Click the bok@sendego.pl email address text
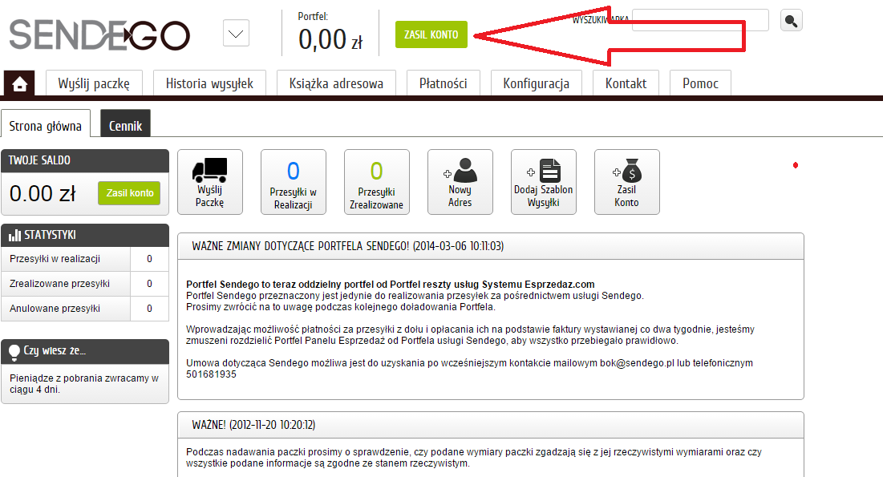Viewport: 883px width, 477px height. pos(637,363)
